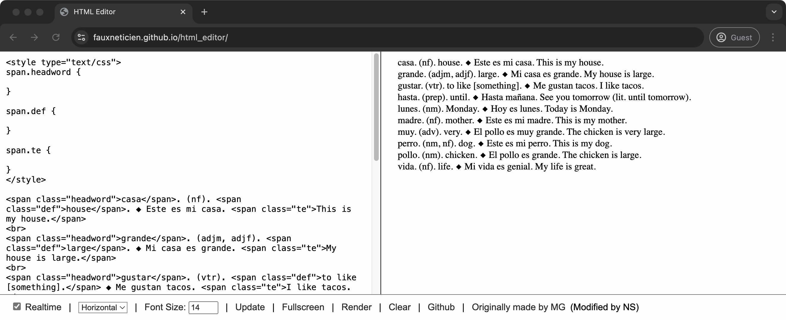Screen dimensions: 786x320
Task: Click the Fullscreen button
Action: click(303, 307)
